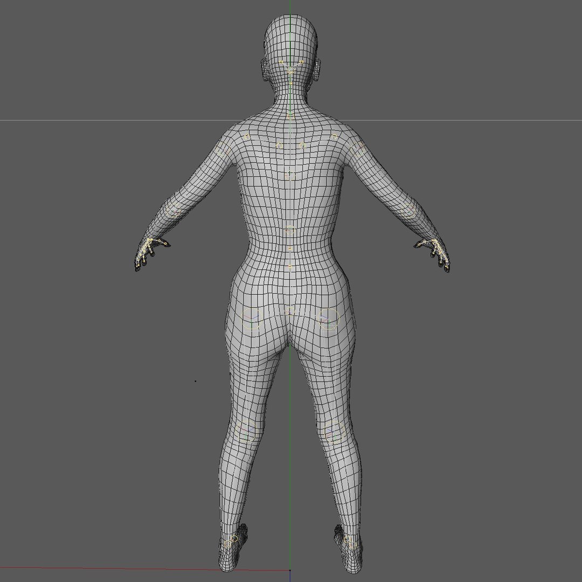The height and width of the screenshot is (582, 582).
Task: Select the right hip joint circle
Action: (x=329, y=318)
